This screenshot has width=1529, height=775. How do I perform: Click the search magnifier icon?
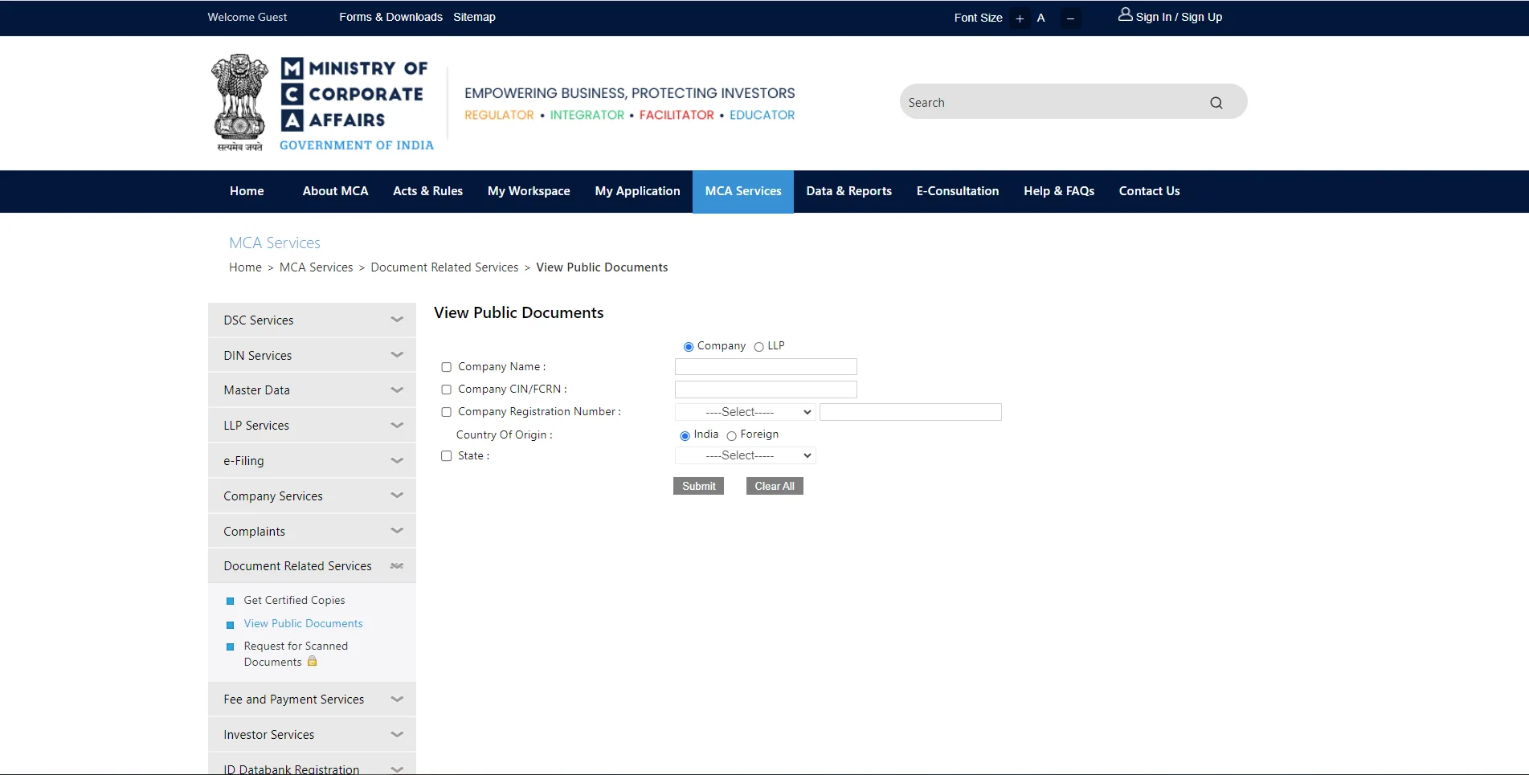1216,103
